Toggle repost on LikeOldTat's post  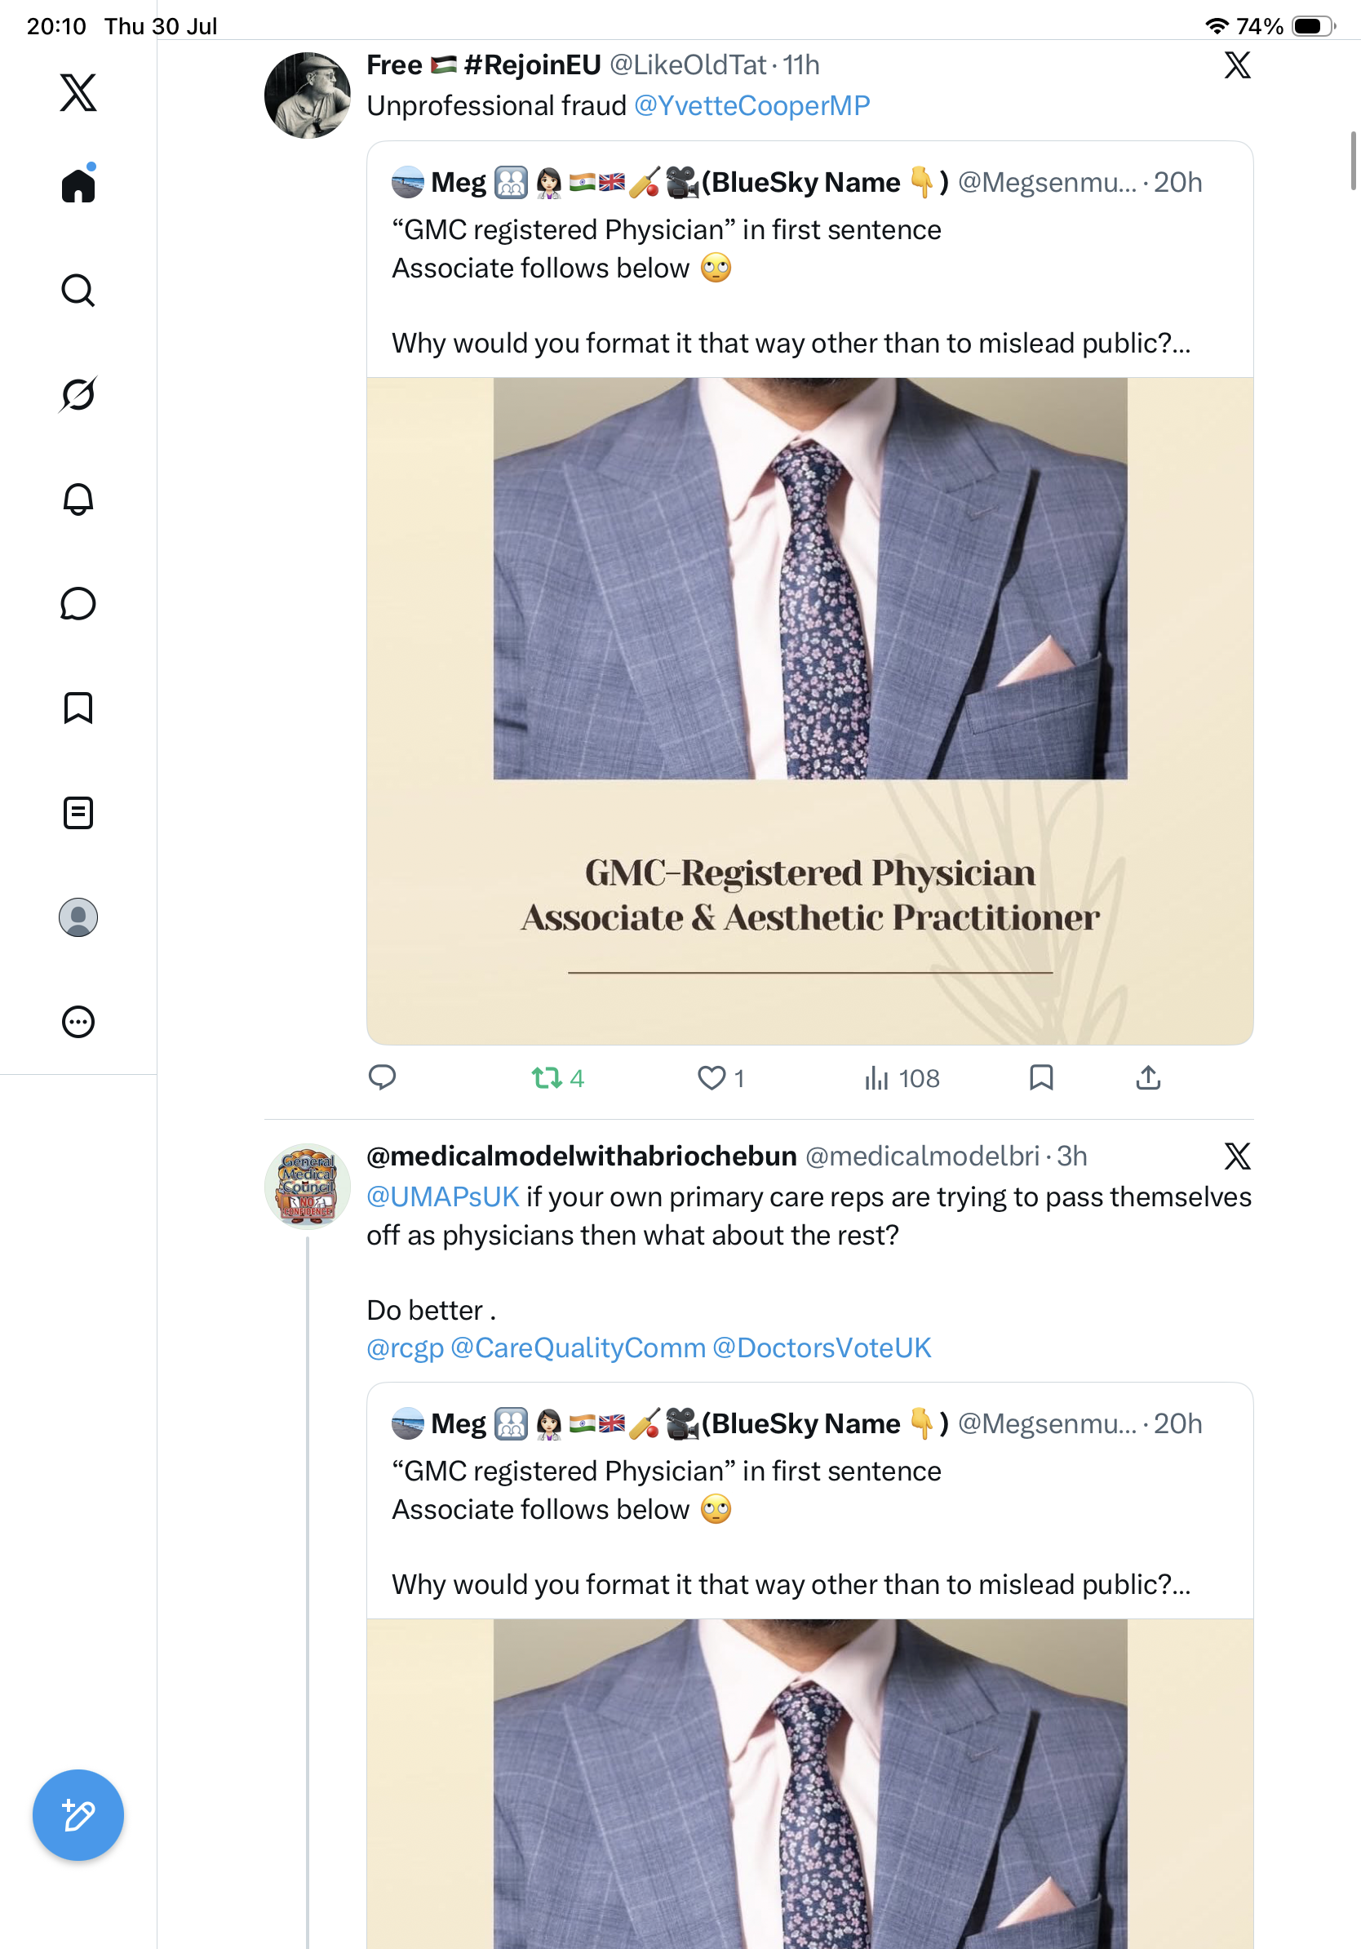(x=557, y=1078)
